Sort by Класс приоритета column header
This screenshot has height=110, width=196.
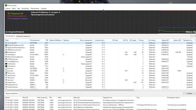click(x=86, y=40)
